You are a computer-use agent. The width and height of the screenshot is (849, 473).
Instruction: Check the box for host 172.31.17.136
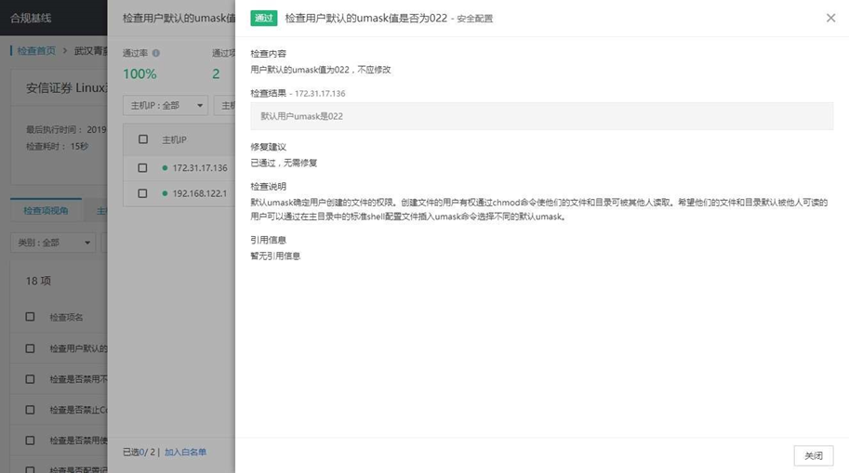(x=142, y=168)
